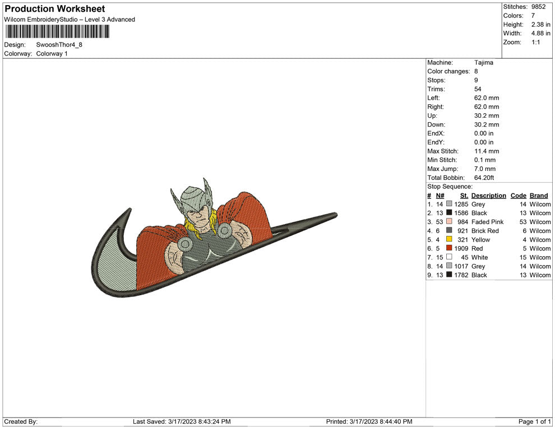This screenshot has width=555, height=427.
Task: Click the Machine value 'Tajima'
Action: click(x=483, y=62)
